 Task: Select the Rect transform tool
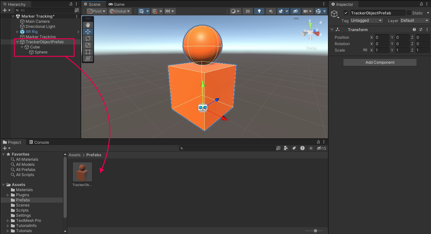click(x=88, y=52)
